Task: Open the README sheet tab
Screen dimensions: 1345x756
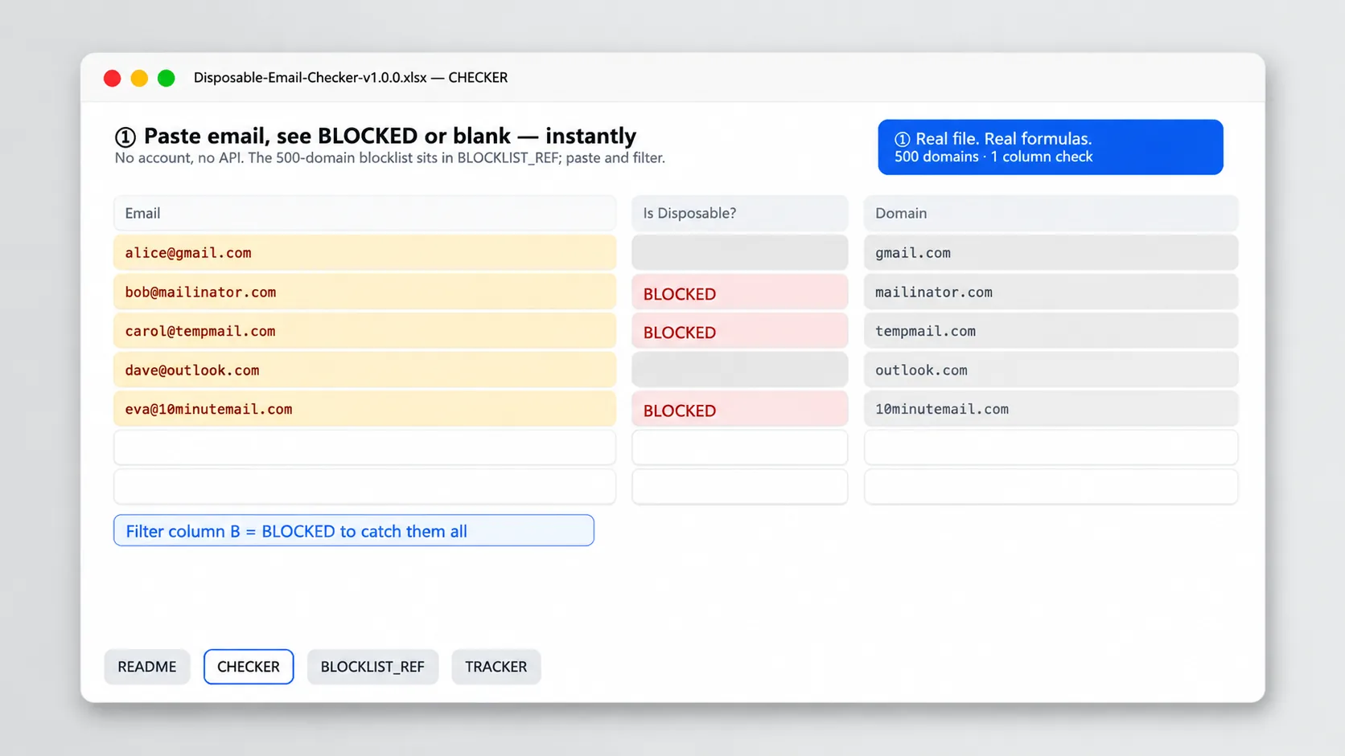Action: (x=146, y=667)
